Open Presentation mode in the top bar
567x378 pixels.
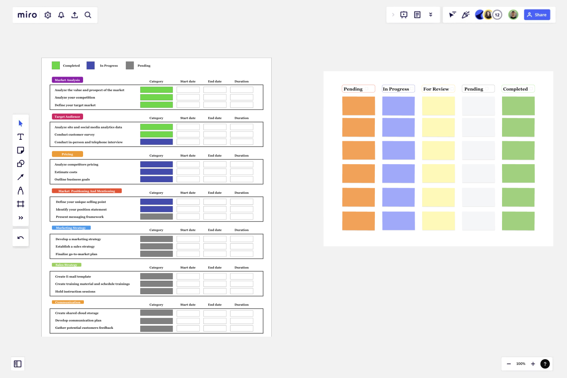point(404,14)
